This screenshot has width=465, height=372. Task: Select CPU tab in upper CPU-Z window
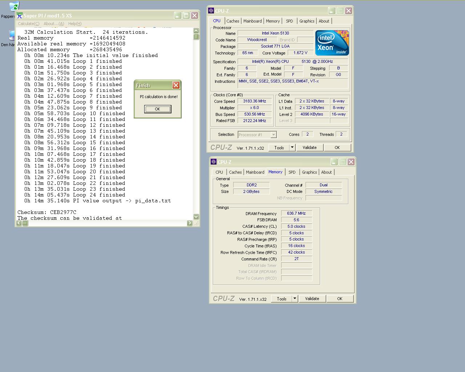(x=217, y=21)
